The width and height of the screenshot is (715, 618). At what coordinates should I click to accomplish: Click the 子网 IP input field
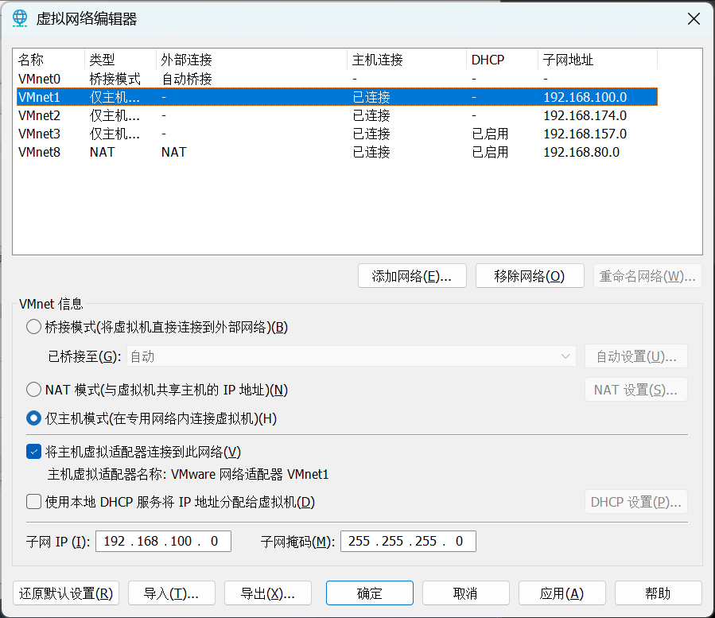(163, 541)
